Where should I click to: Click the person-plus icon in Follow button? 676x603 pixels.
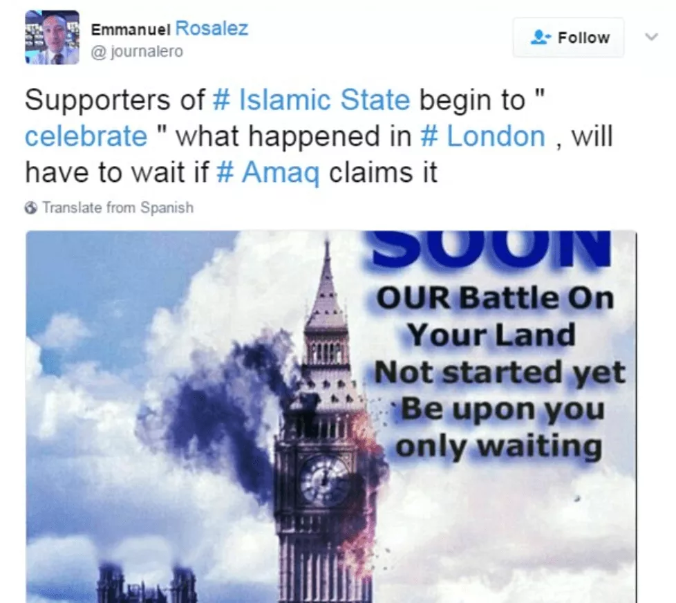[541, 37]
